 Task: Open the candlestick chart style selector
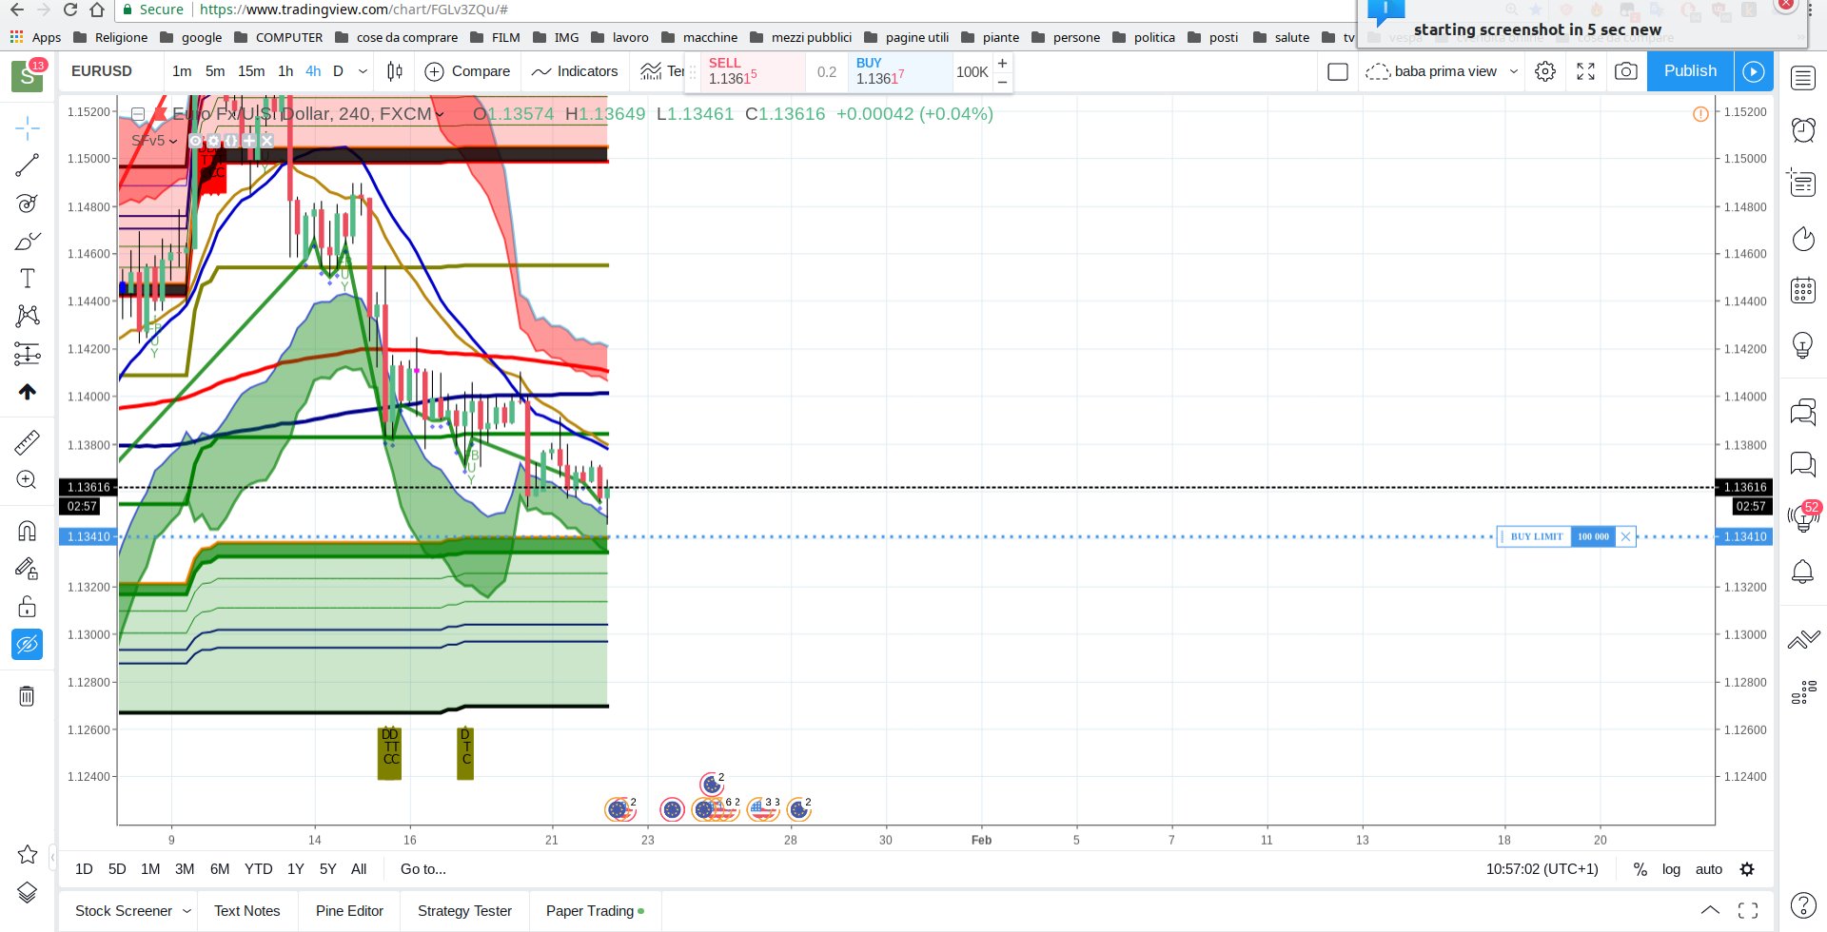pos(395,71)
